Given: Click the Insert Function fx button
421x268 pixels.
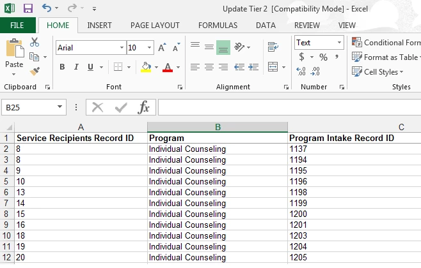Looking at the screenshot, I should pyautogui.click(x=143, y=107).
